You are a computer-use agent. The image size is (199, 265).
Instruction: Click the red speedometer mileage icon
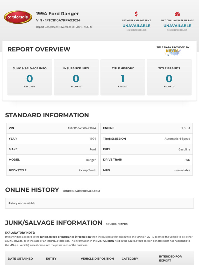(177, 14)
